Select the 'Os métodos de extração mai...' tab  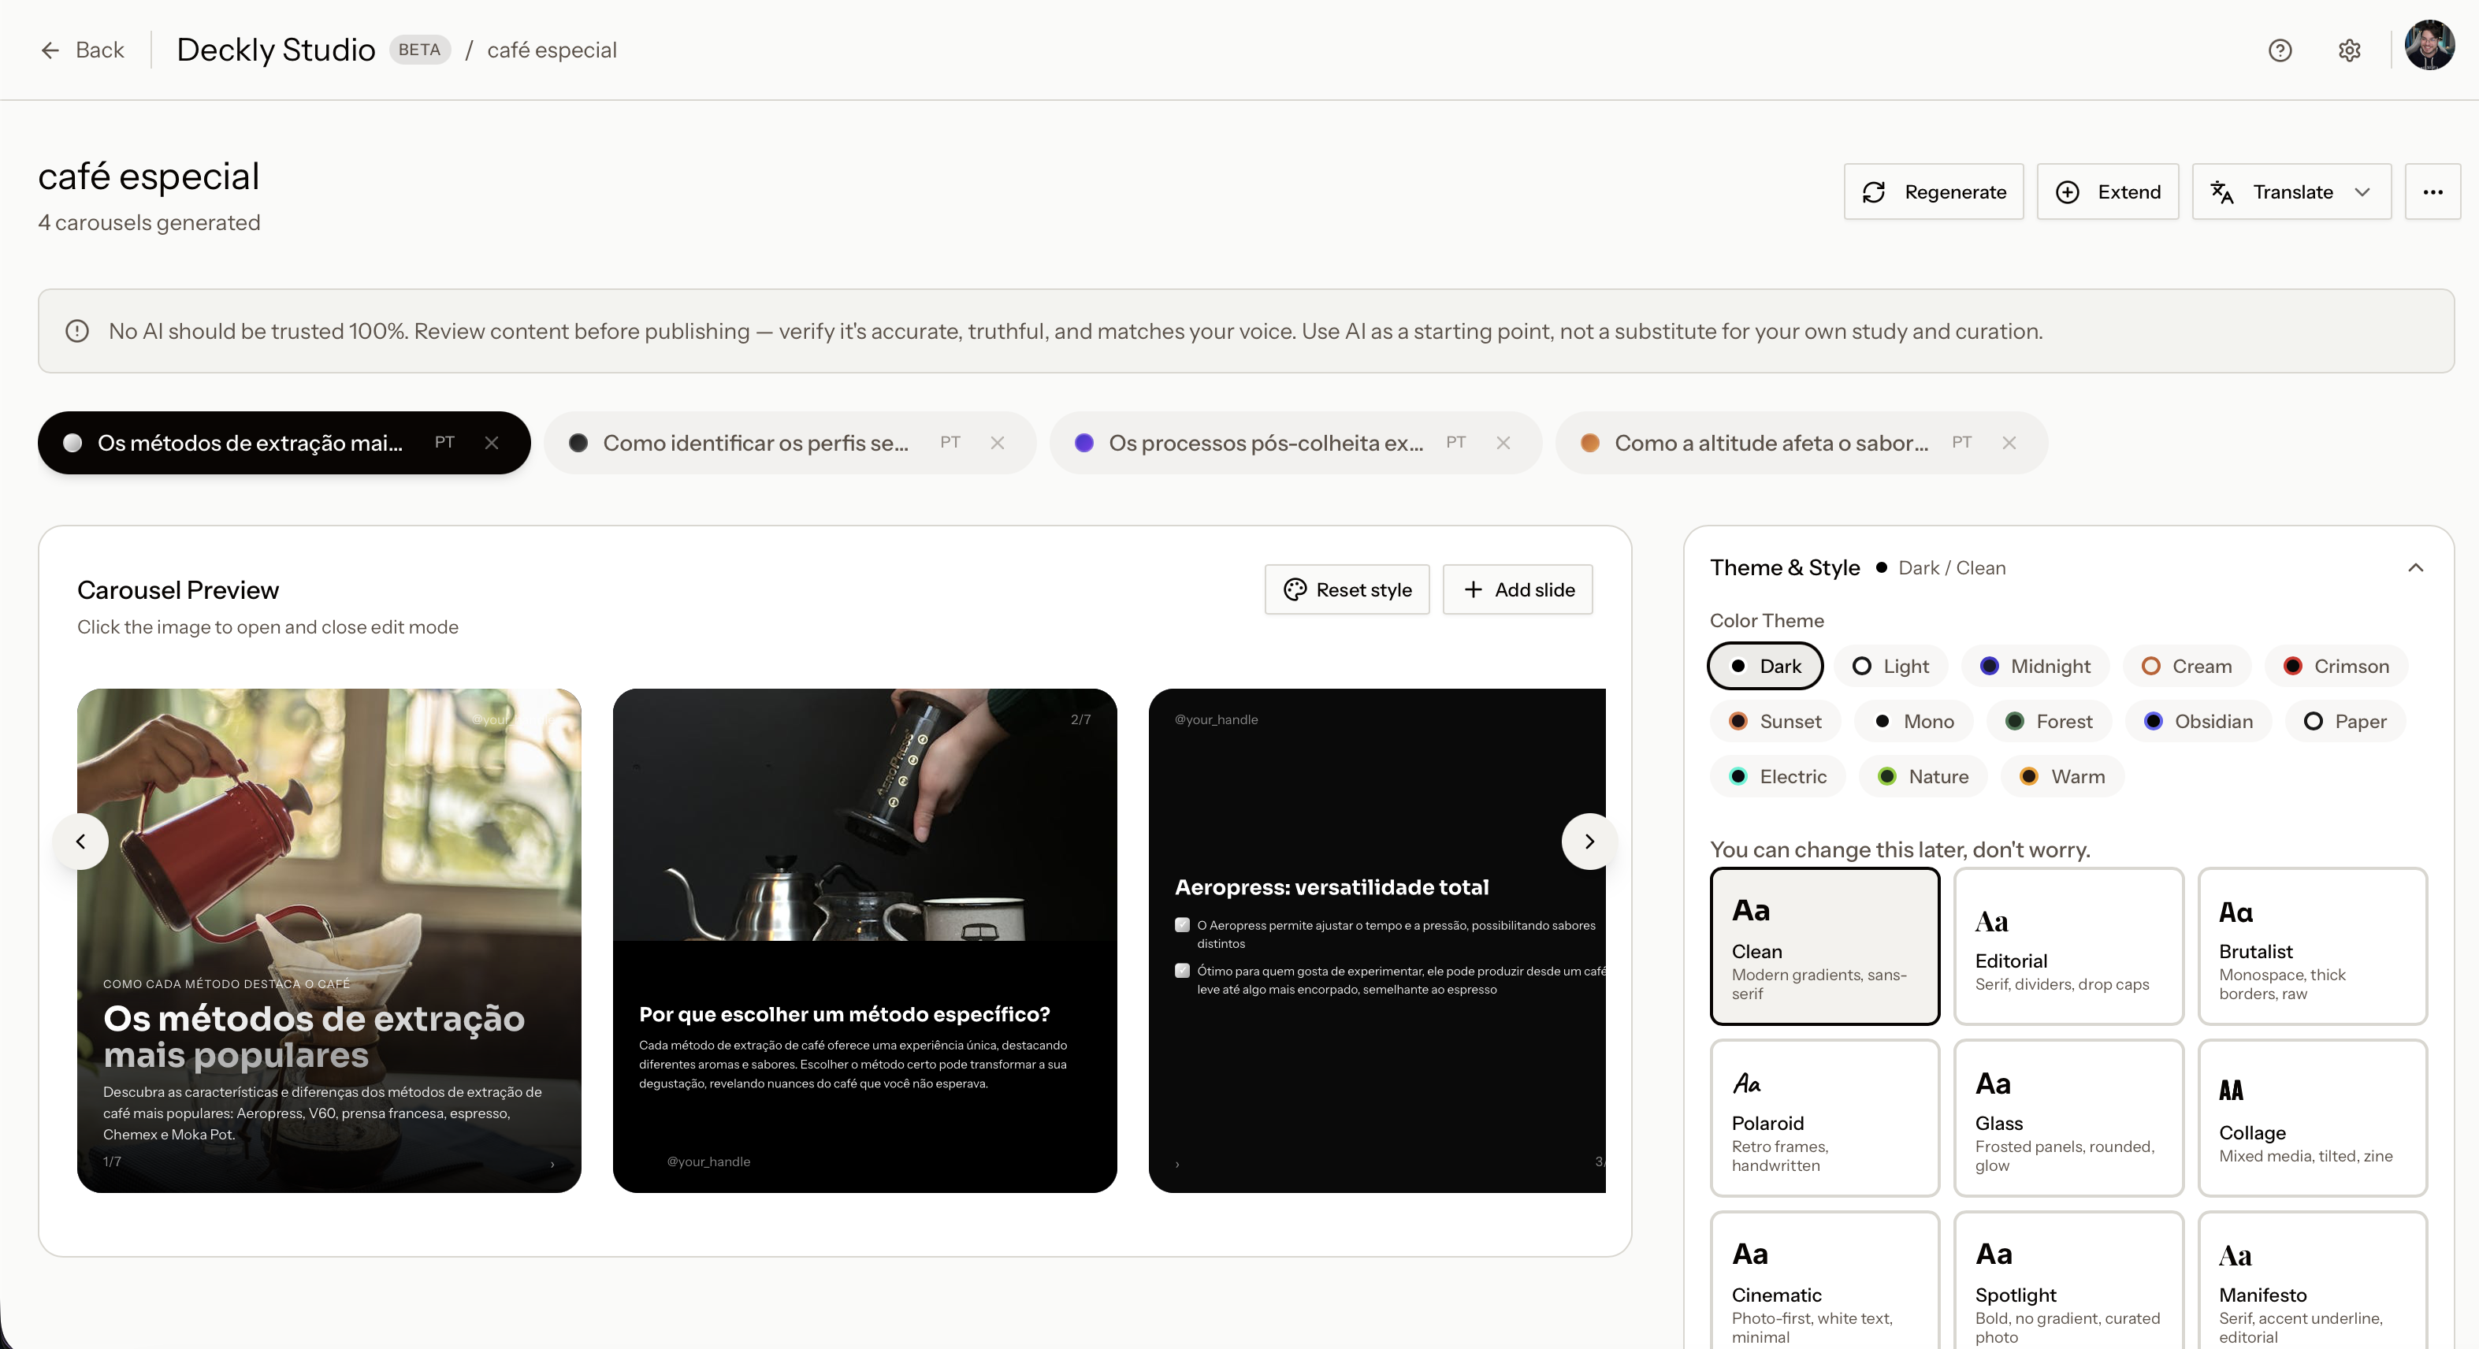(284, 443)
